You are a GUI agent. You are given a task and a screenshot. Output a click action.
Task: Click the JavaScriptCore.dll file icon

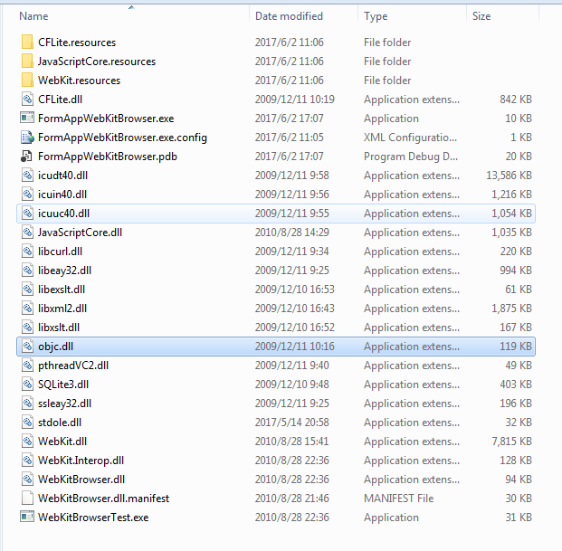point(27,232)
